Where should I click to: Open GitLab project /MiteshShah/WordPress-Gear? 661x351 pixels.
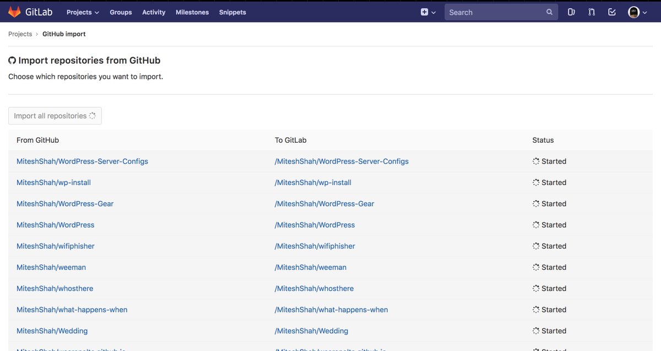coord(324,204)
